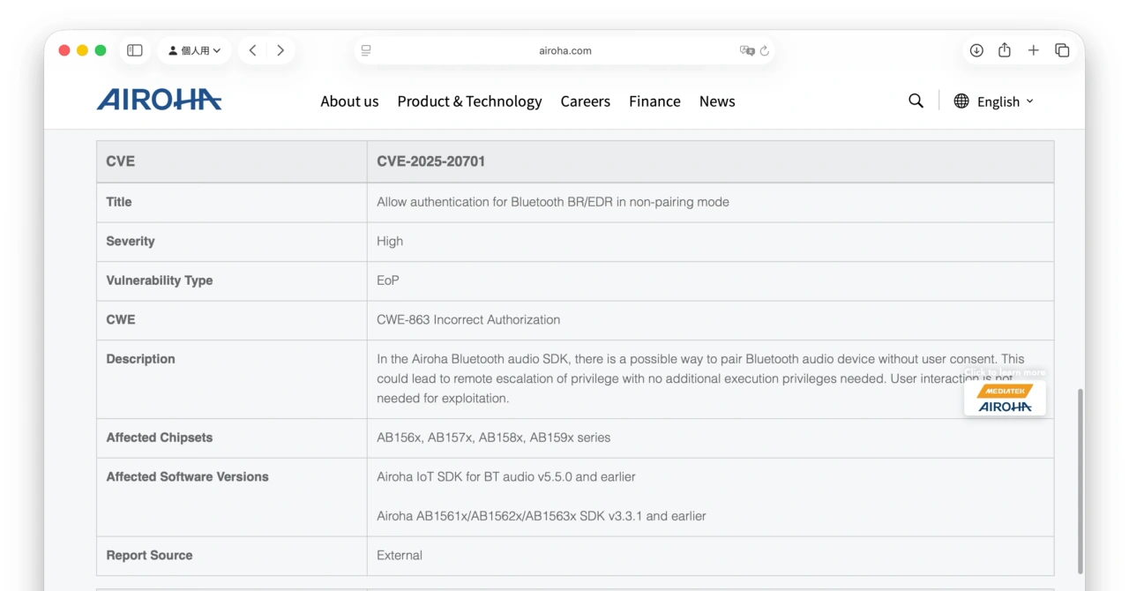This screenshot has height=591, width=1129.
Task: Click the translate icon in address bar
Action: [x=747, y=50]
